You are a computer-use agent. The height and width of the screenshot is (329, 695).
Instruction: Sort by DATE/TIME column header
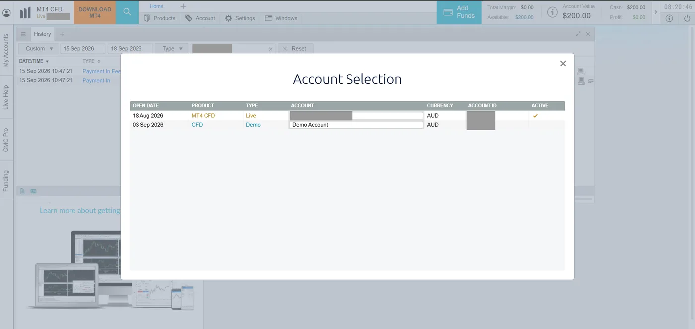(x=34, y=61)
